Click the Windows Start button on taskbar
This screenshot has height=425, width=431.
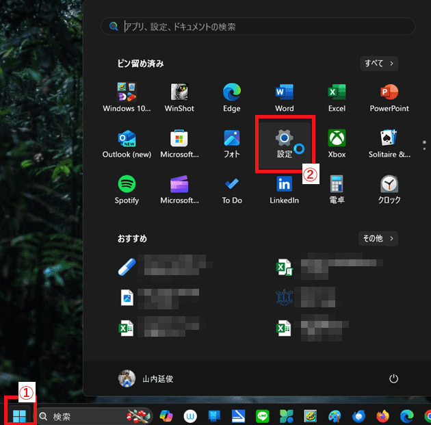(19, 415)
